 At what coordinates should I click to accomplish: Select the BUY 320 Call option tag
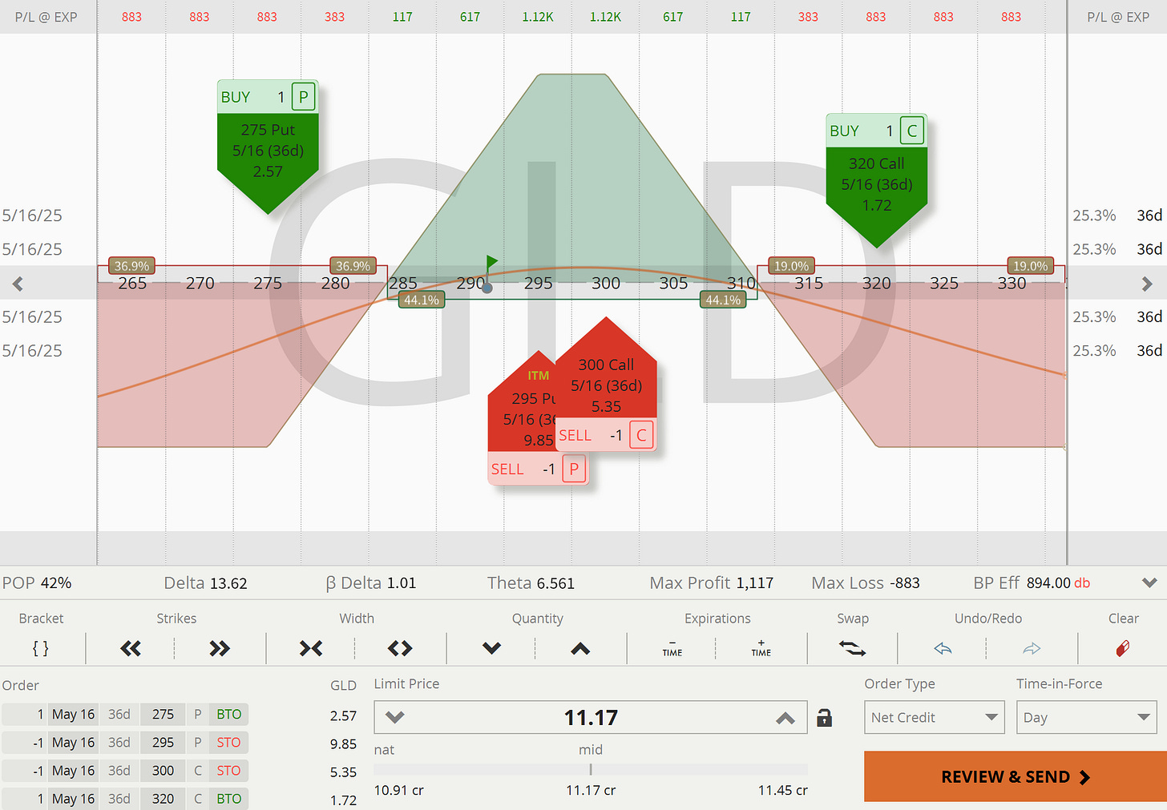point(876,180)
